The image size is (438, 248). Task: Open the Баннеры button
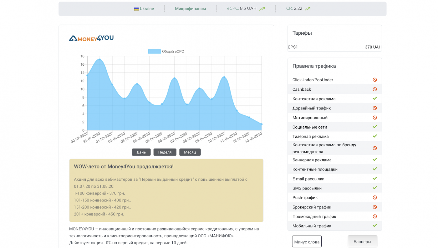(362, 242)
